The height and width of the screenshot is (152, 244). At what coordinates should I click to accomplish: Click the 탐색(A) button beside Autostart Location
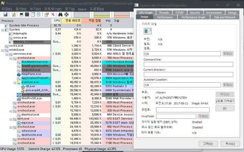228,85
